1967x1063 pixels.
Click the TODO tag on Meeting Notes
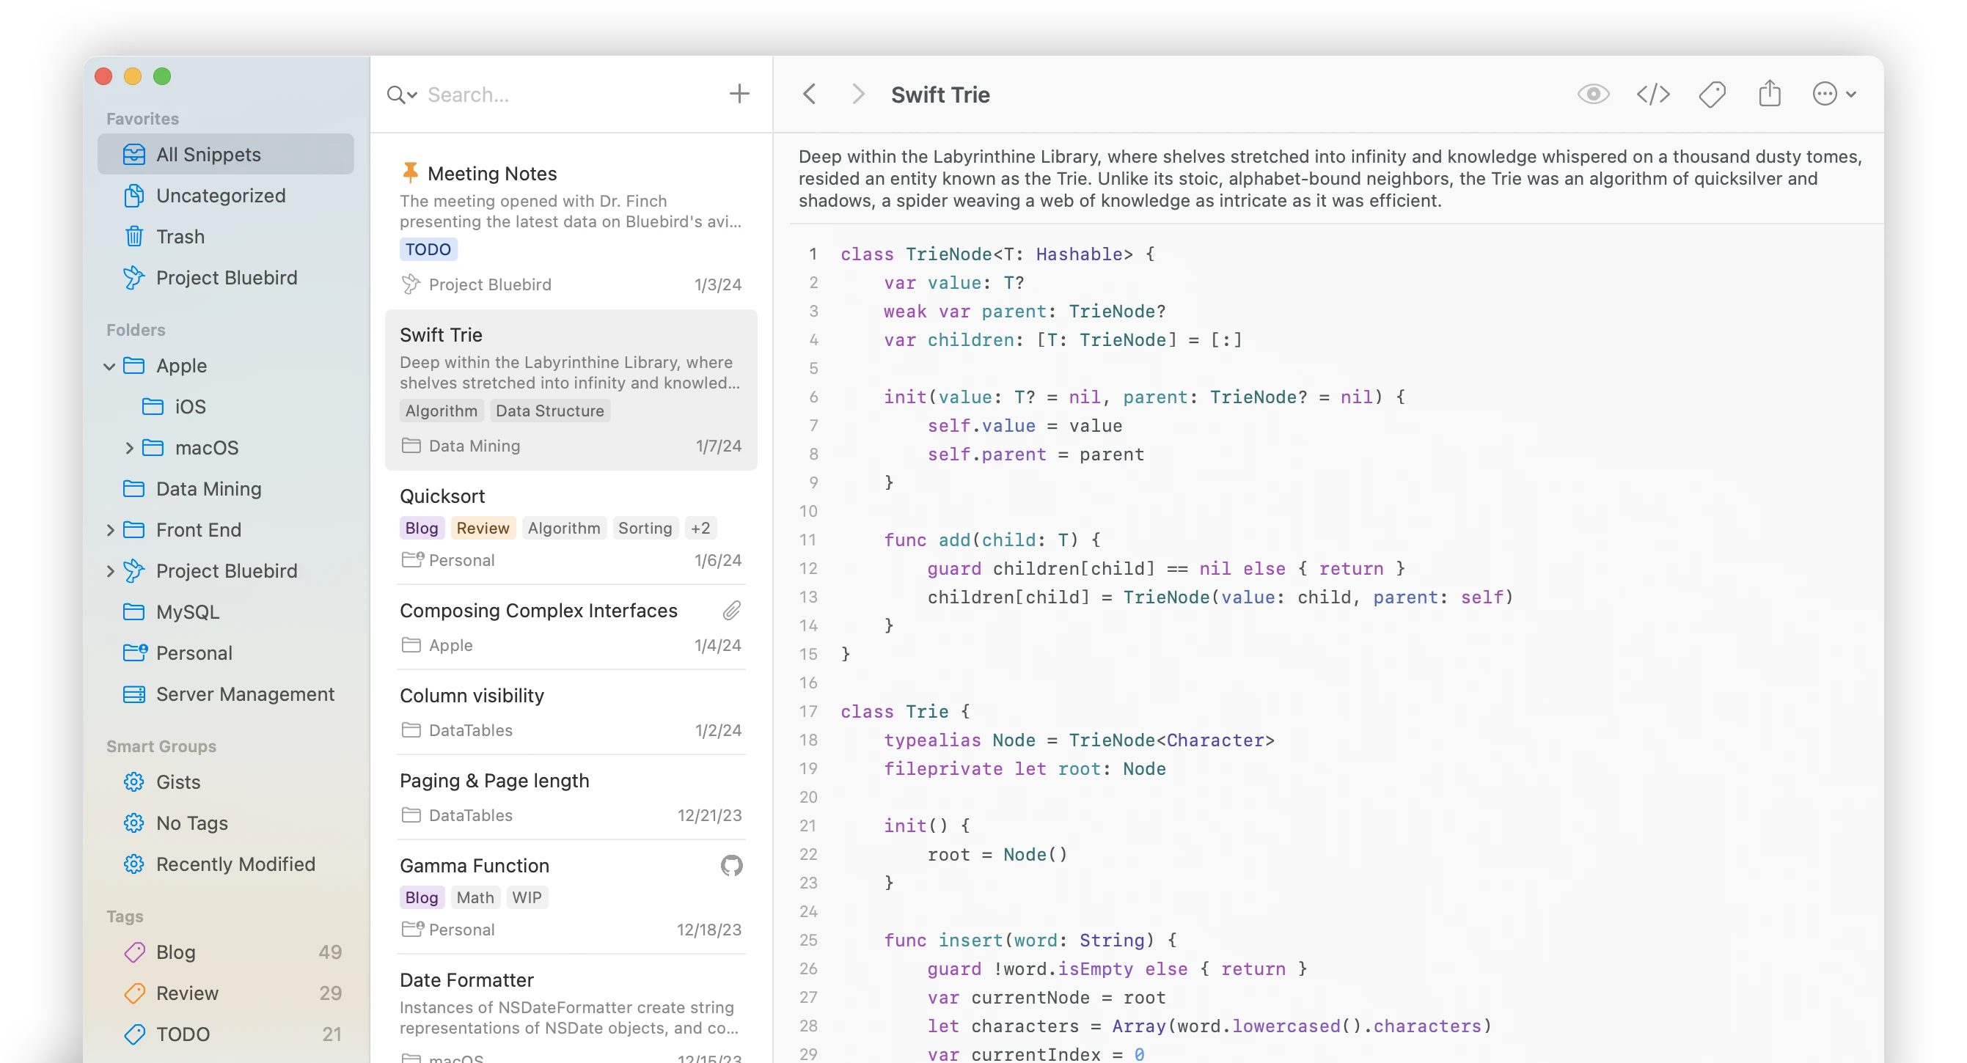tap(428, 249)
